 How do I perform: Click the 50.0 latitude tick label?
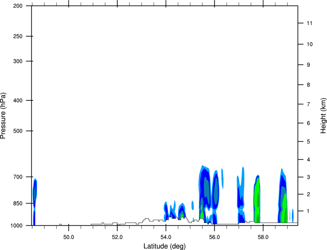point(68,237)
